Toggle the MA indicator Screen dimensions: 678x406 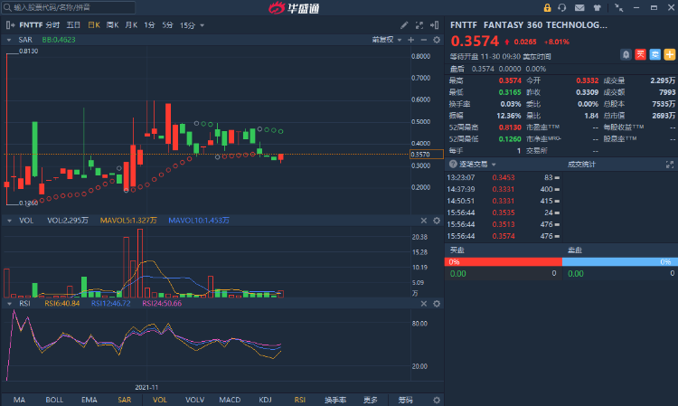tap(19, 400)
